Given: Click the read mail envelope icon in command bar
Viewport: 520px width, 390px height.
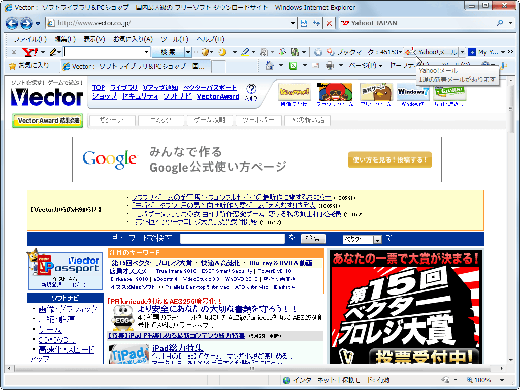Looking at the screenshot, I should [315, 66].
